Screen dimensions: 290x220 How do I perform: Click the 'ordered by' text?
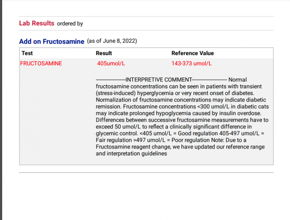pos(70,23)
